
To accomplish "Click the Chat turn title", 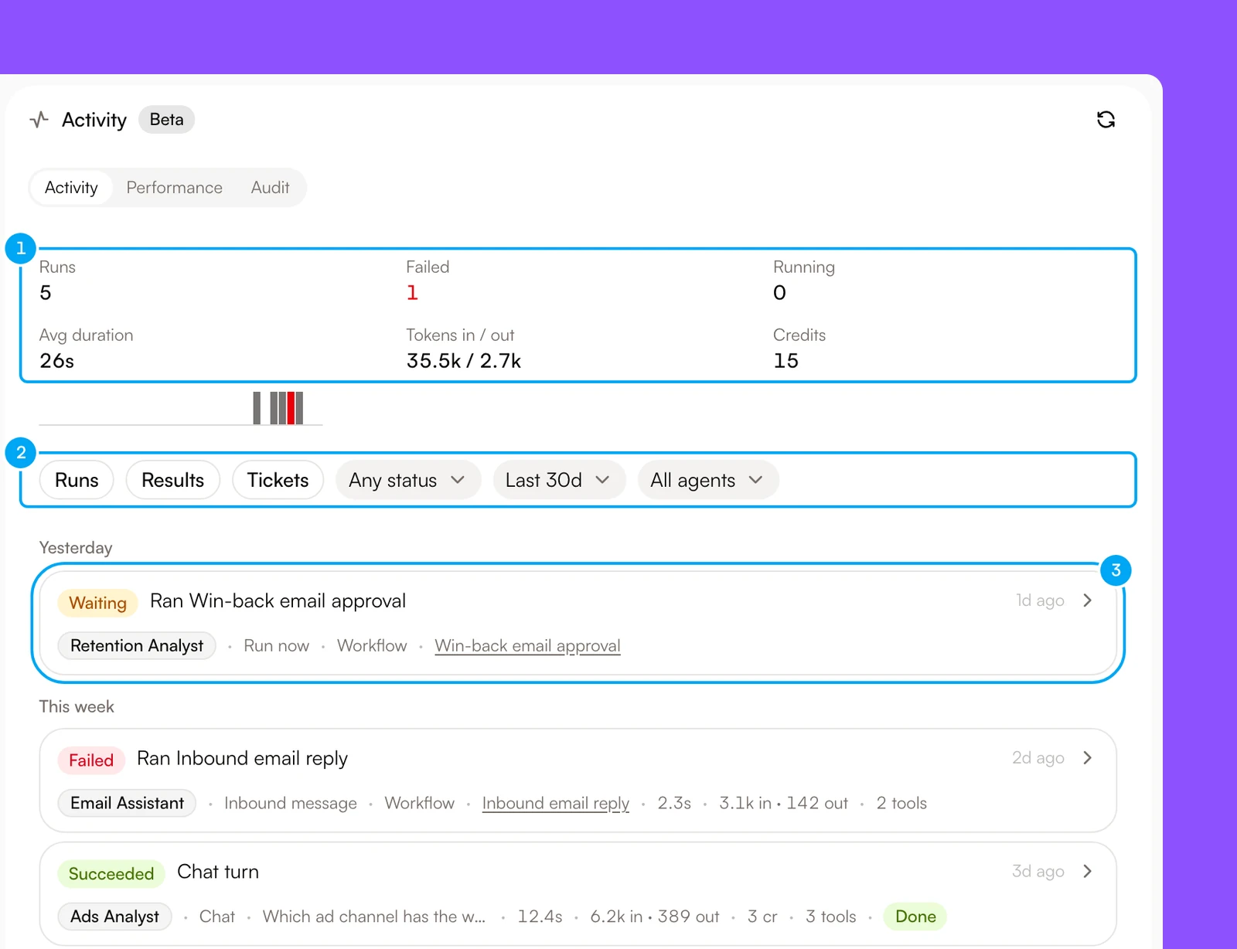I will 218,872.
